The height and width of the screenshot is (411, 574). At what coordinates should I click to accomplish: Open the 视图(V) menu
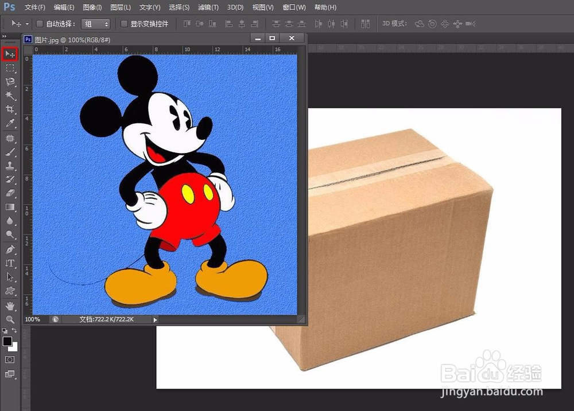point(263,7)
